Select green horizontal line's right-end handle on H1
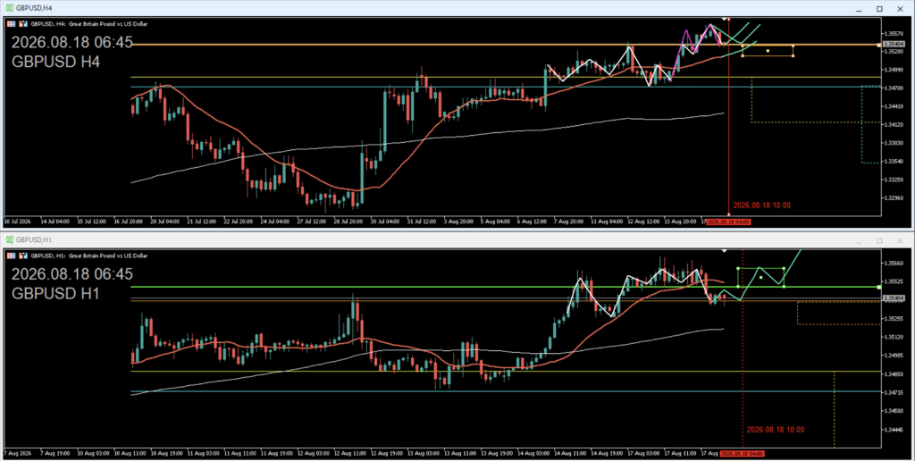The image size is (915, 461). pos(879,287)
